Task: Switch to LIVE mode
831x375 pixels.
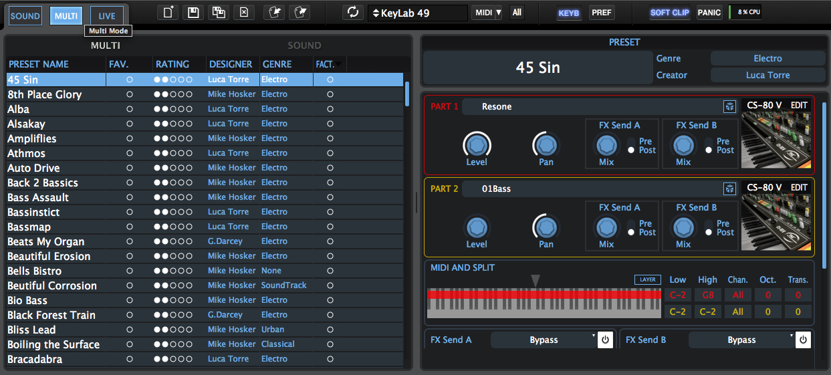Action: (107, 15)
